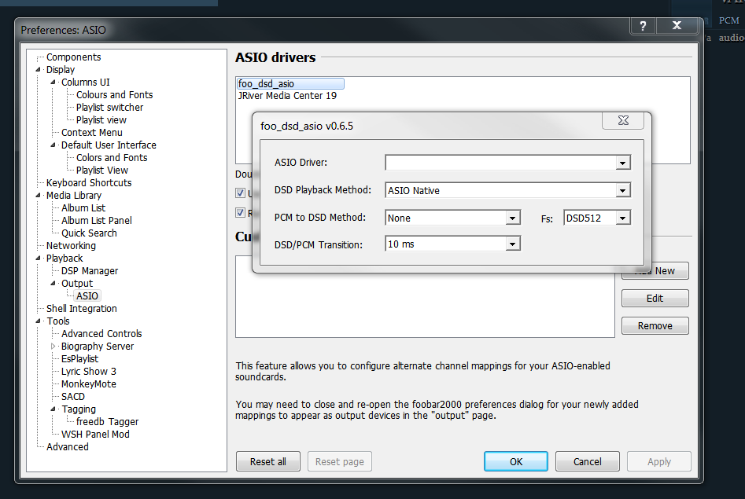Click the Remove mapping button
This screenshot has width=745, height=499.
click(x=655, y=325)
